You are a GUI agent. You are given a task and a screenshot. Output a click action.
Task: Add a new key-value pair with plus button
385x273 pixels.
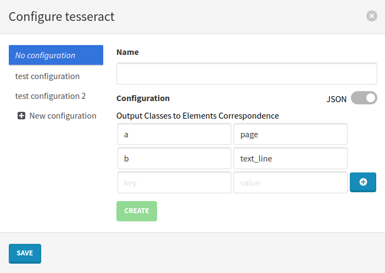pos(363,182)
